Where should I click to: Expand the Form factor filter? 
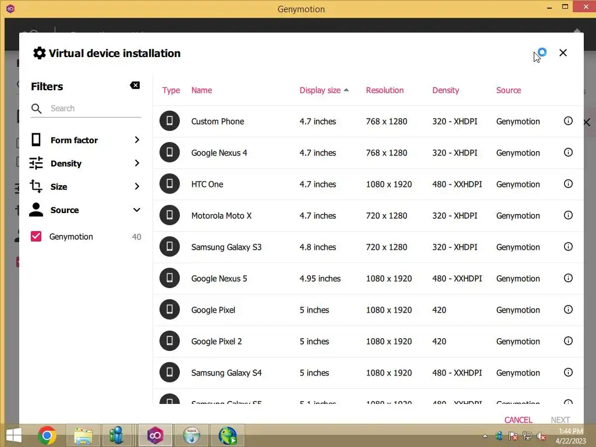pos(86,140)
